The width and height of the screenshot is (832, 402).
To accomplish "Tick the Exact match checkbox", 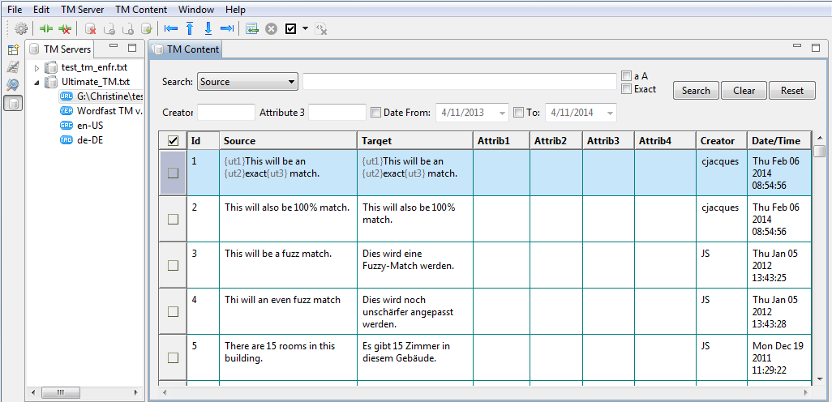I will (626, 89).
